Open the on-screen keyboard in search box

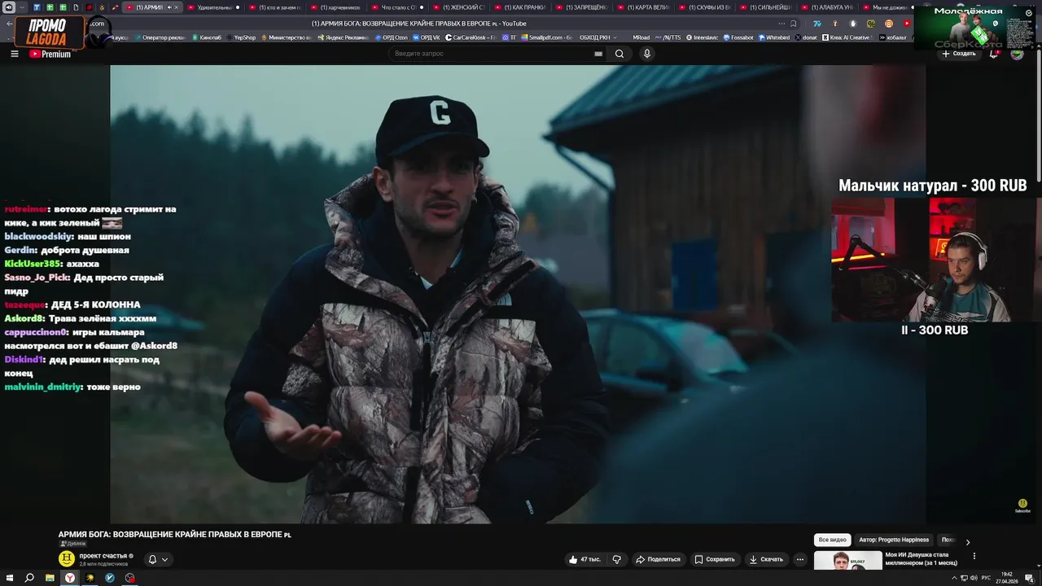[x=598, y=54]
